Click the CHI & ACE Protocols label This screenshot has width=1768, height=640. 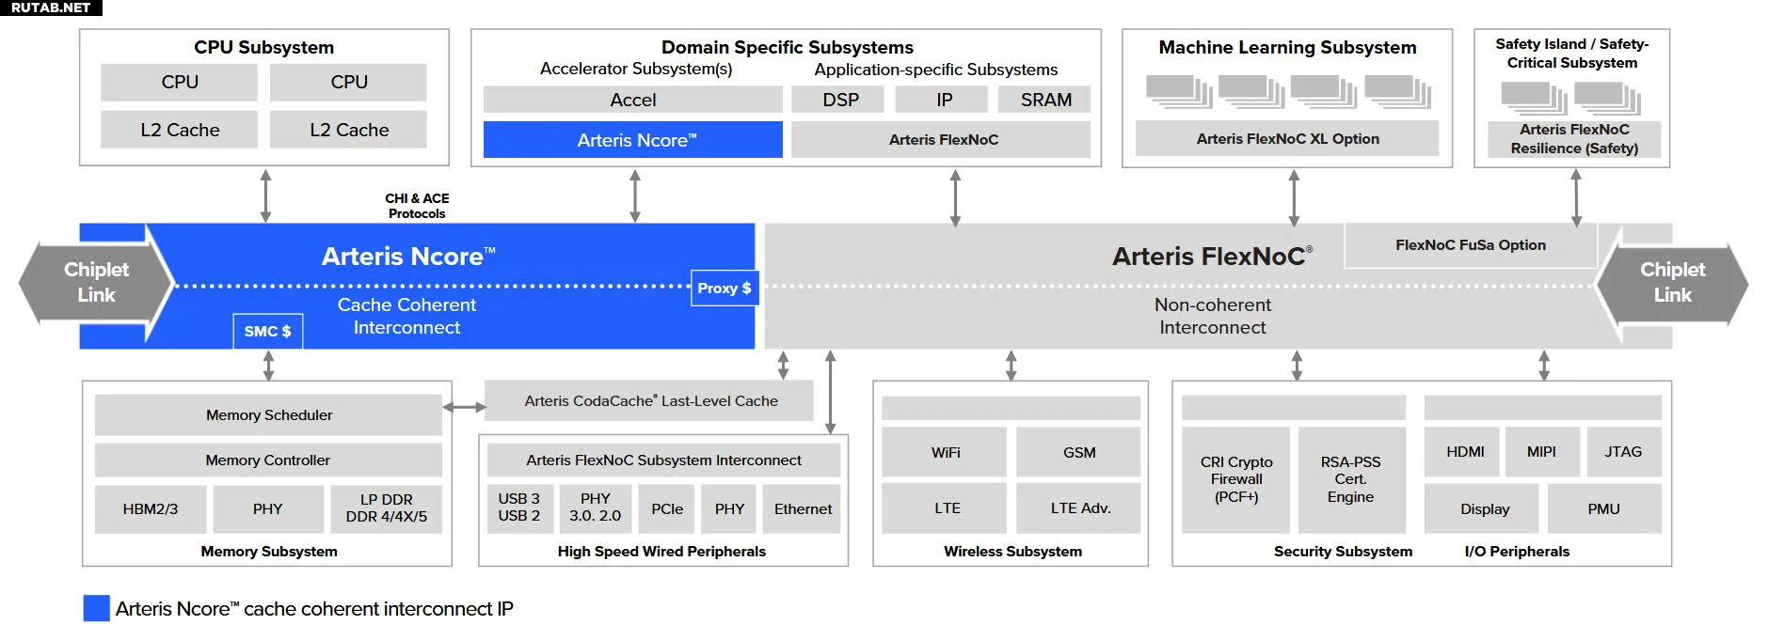[x=417, y=206]
